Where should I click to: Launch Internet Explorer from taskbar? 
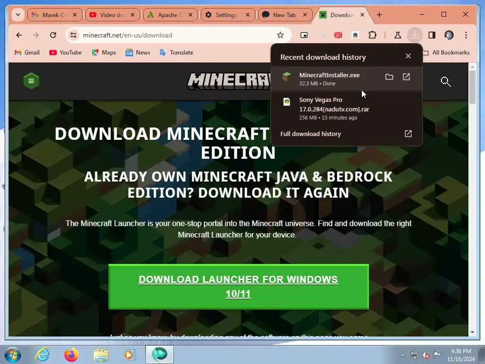pyautogui.click(x=42, y=355)
